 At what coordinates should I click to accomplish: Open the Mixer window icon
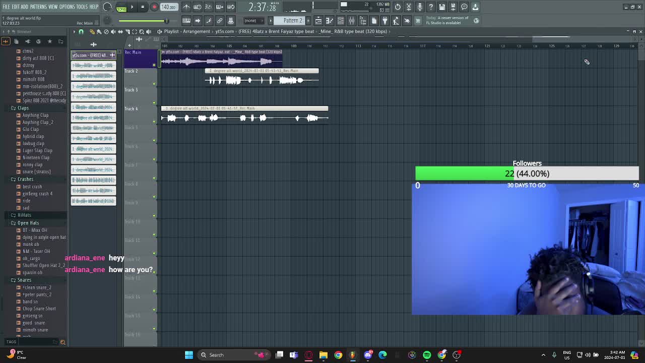pyautogui.click(x=352, y=21)
